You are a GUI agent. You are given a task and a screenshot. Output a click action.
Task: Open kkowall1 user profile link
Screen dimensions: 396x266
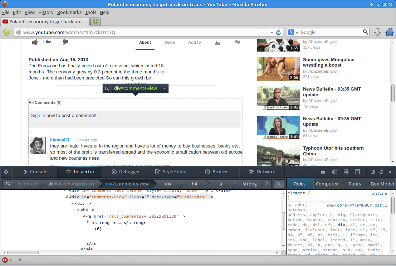pyautogui.click(x=60, y=140)
